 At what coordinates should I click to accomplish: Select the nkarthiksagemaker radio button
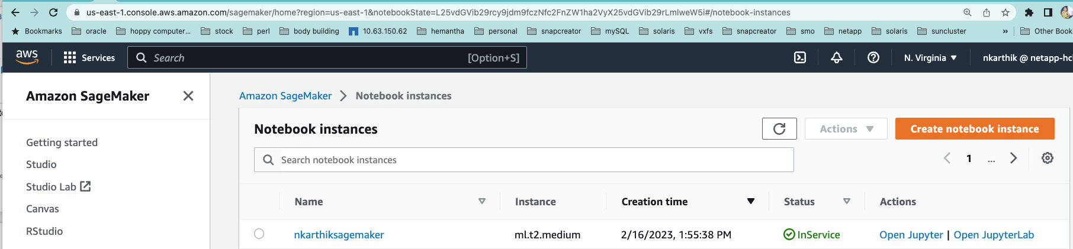pos(259,234)
